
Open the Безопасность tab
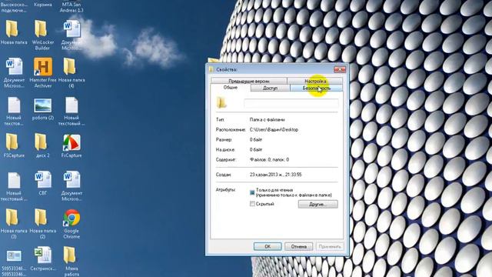click(316, 88)
